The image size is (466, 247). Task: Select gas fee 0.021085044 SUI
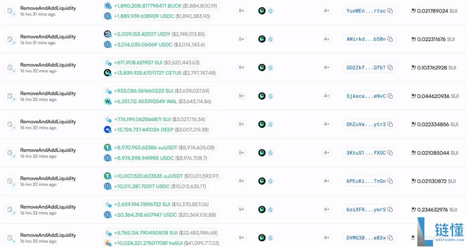click(438, 153)
